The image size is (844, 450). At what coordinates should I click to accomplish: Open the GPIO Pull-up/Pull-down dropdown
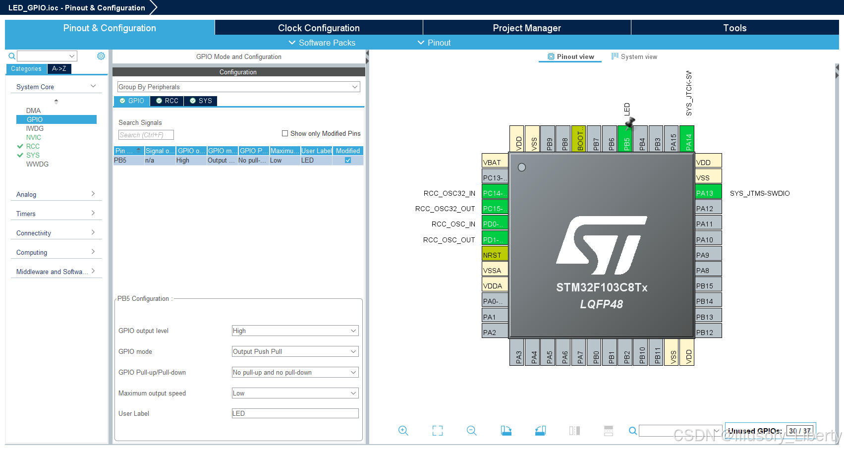[295, 372]
